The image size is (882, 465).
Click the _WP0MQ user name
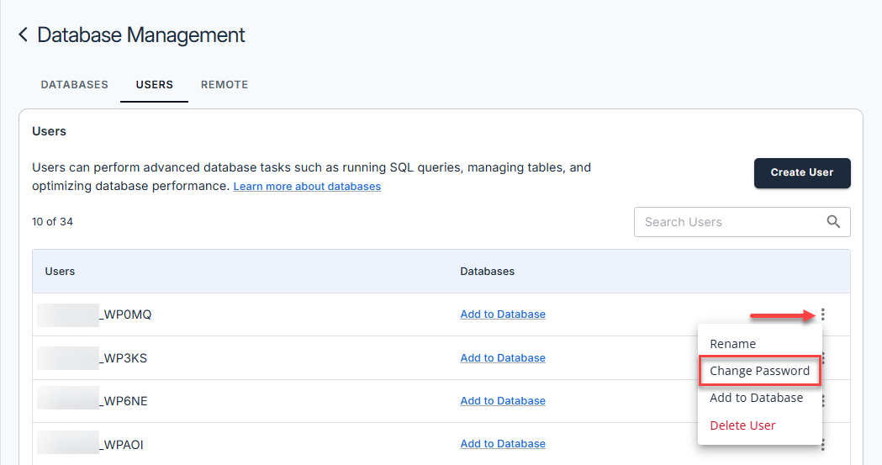point(125,314)
